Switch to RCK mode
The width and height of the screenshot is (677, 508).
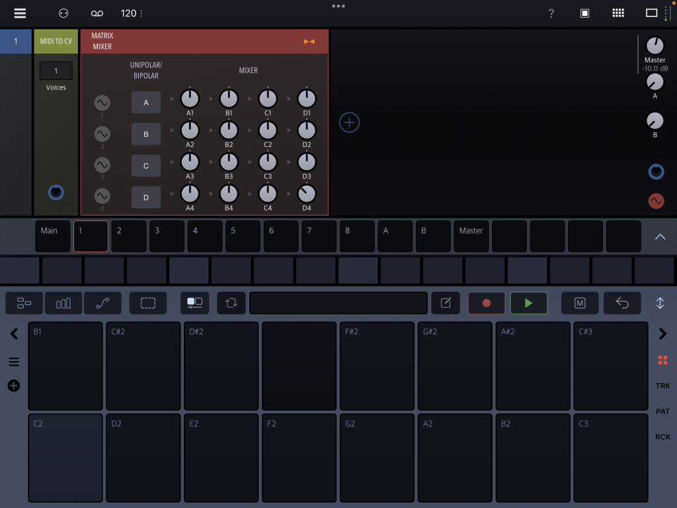[x=662, y=437]
